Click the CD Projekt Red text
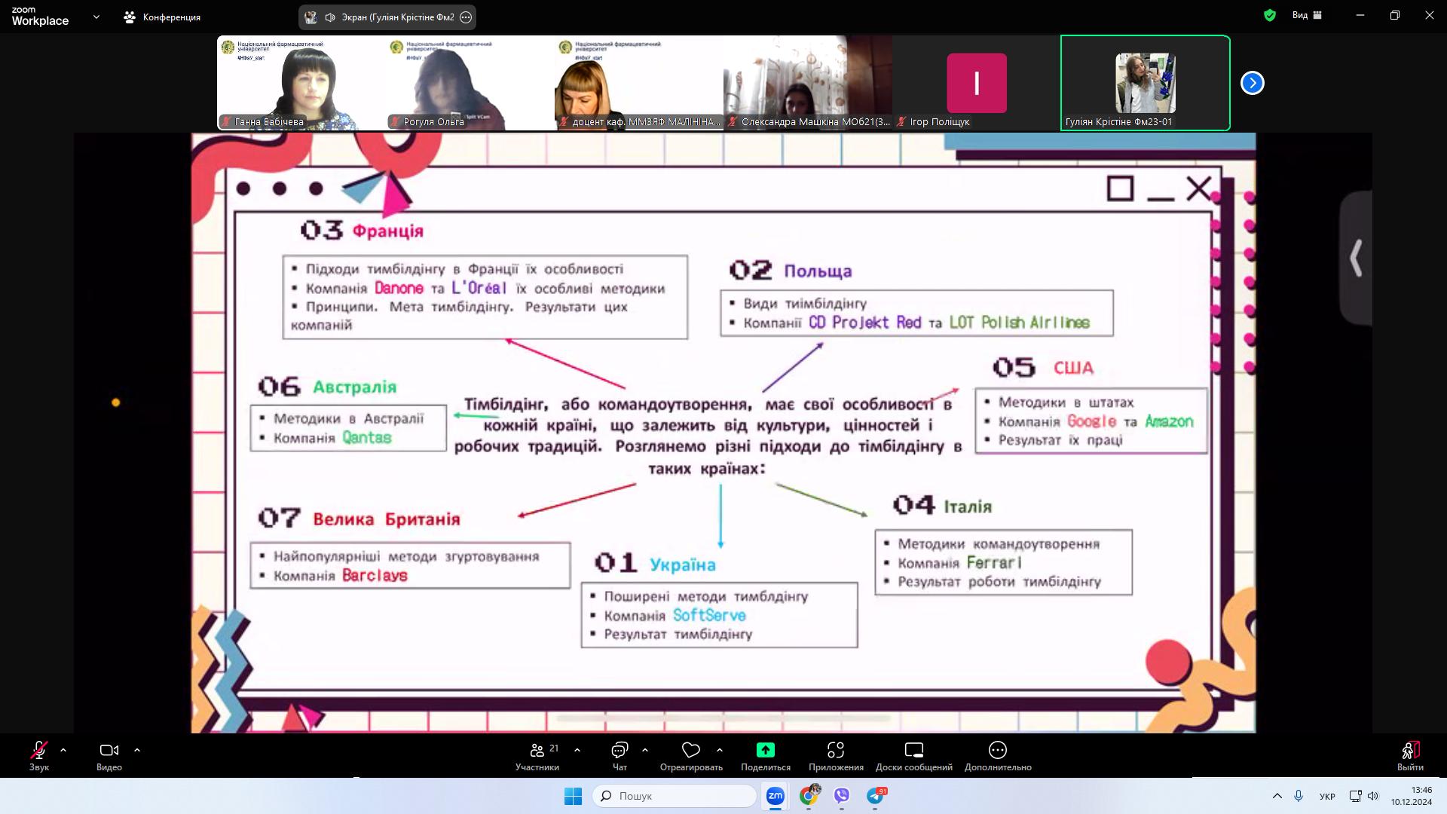Screen dimensions: 1447x814 [x=865, y=322]
